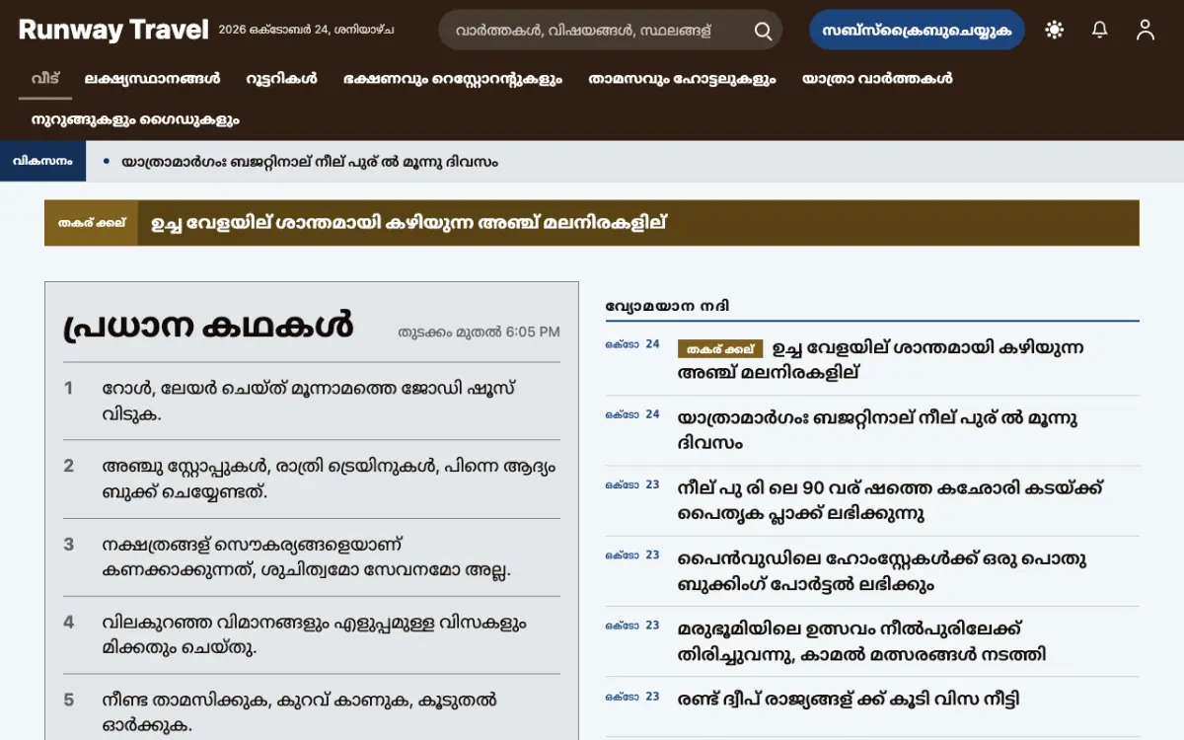The image size is (1184, 740).
Task: Click the തകര് ക്കല് breaking banner tag
Action: [91, 223]
